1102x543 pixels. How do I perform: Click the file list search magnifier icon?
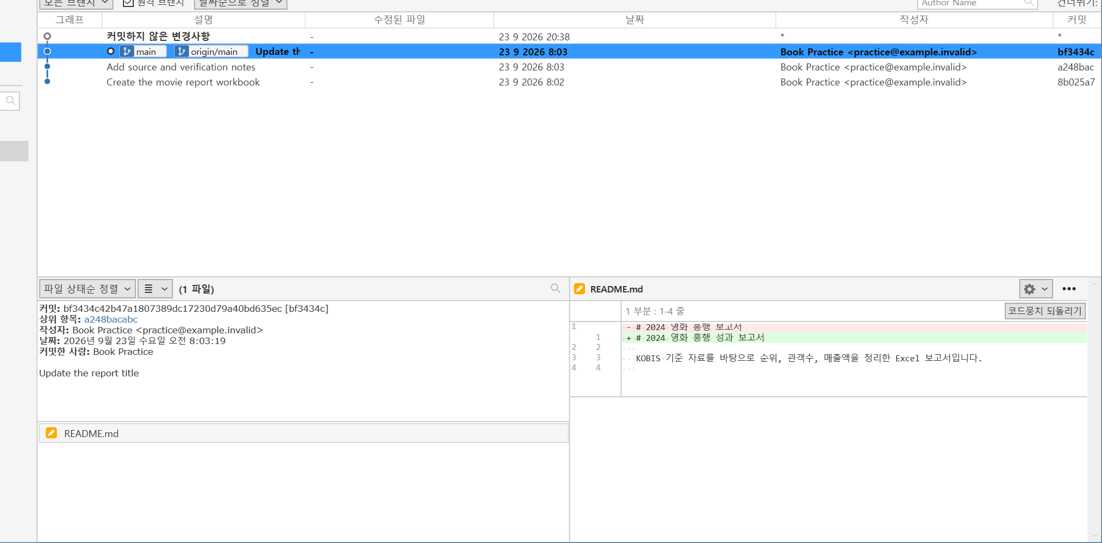coord(556,289)
